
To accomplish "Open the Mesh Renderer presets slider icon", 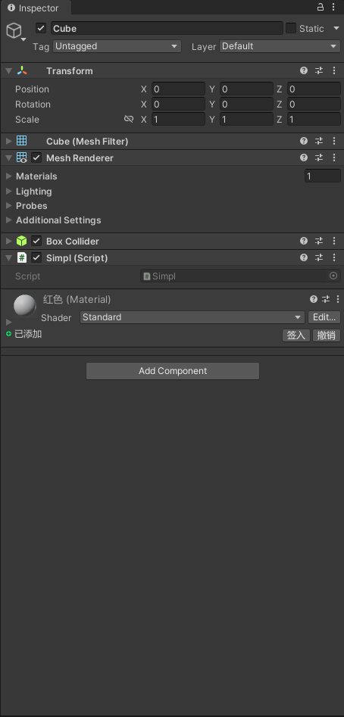I will coord(319,157).
